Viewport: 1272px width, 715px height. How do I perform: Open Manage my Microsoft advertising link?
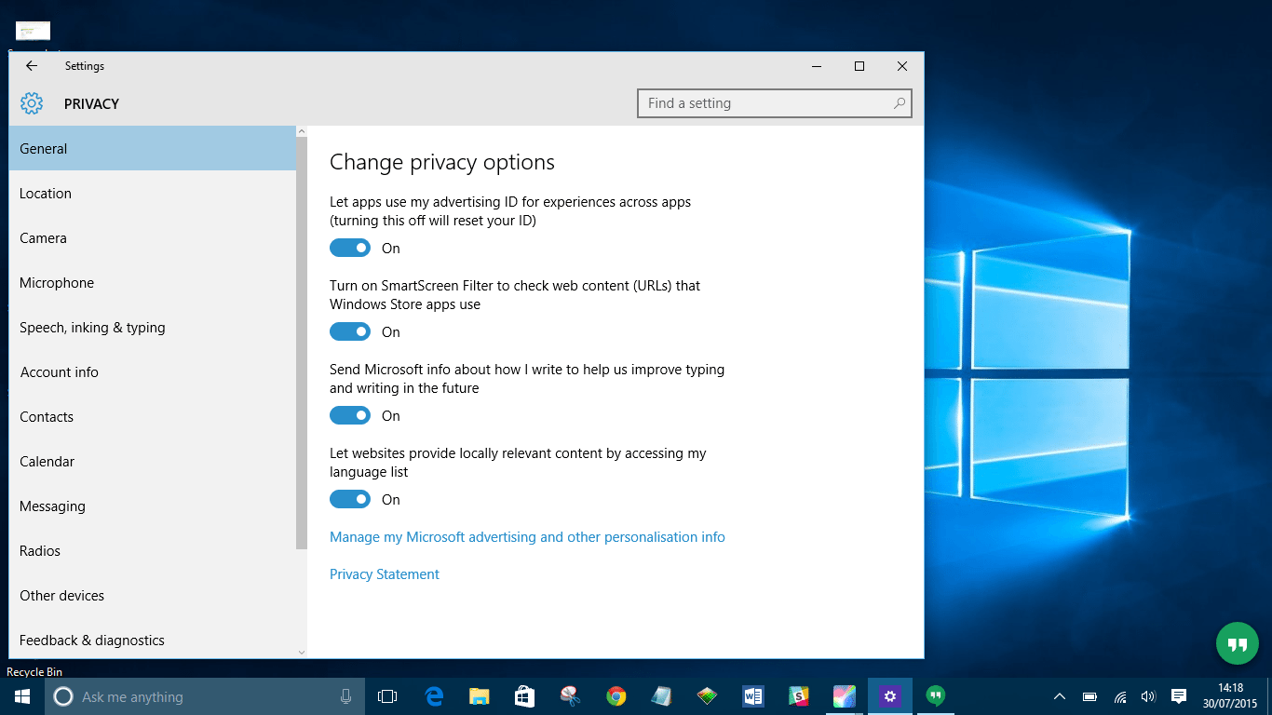point(527,537)
